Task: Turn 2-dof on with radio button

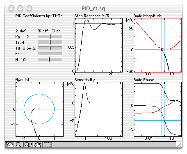Action: 53,31
